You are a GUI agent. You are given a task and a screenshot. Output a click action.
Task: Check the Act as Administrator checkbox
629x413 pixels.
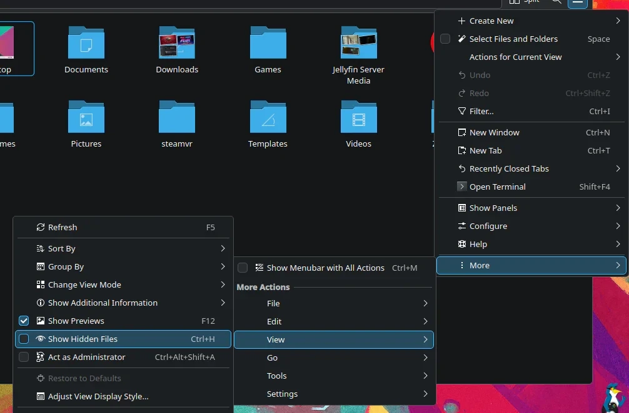click(24, 357)
